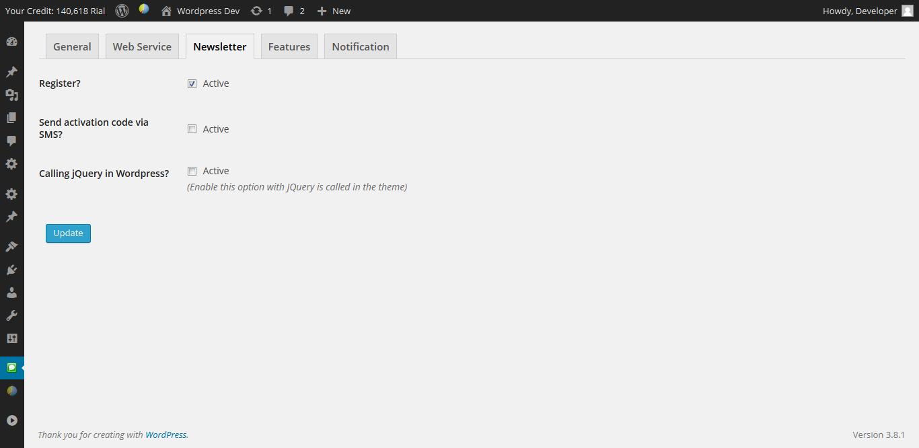Go to Pages icon in sidebar

click(x=11, y=118)
